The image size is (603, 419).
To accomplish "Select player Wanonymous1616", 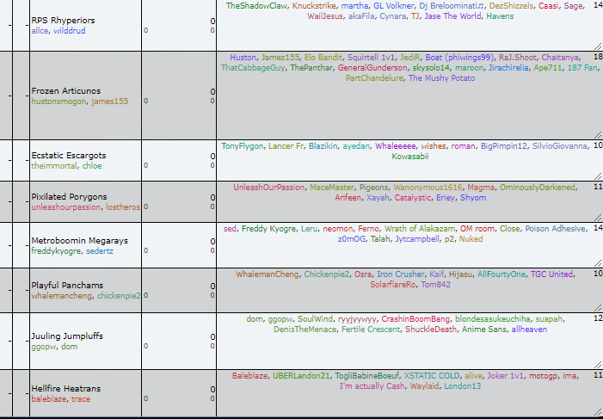I will click(428, 188).
